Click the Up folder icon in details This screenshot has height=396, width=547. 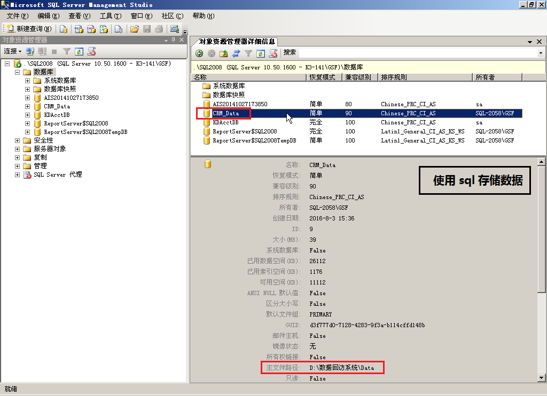click(x=223, y=53)
